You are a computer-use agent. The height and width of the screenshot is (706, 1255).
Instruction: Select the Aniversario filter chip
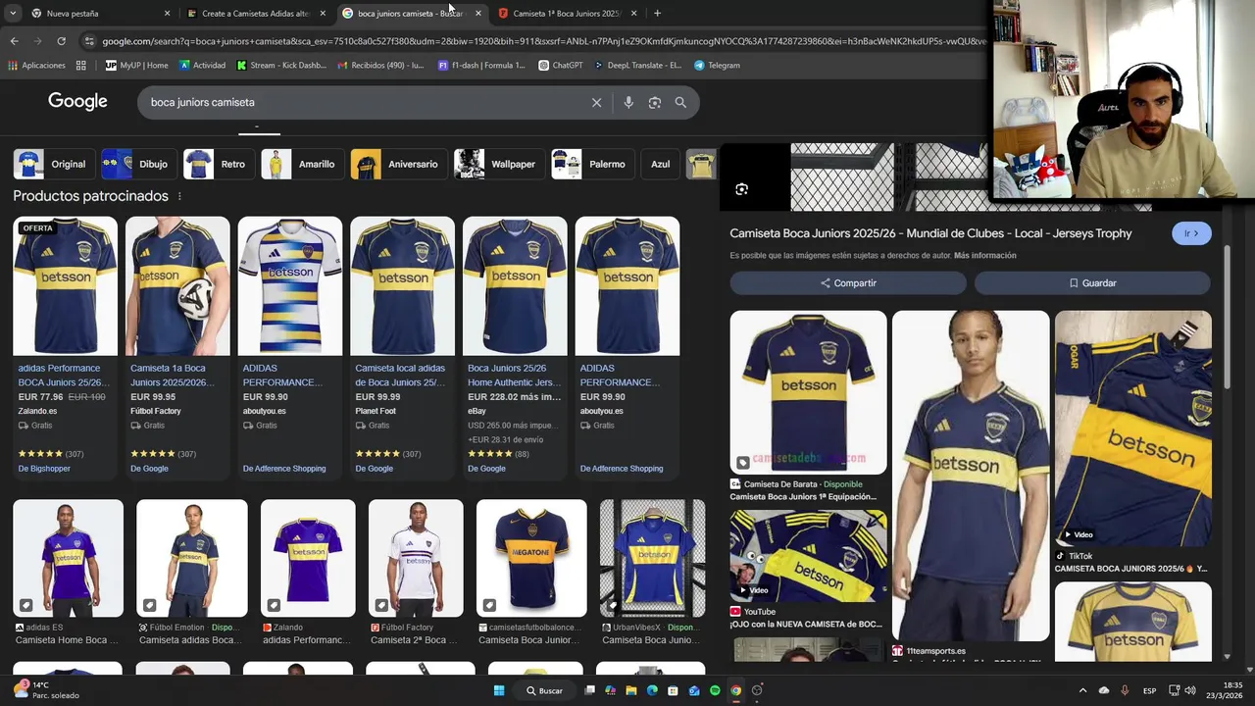pyautogui.click(x=398, y=164)
